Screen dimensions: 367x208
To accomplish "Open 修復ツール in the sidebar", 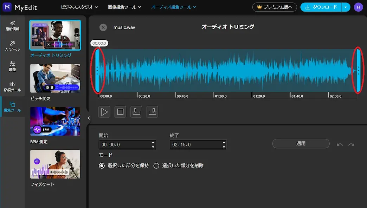I will pos(12,86).
